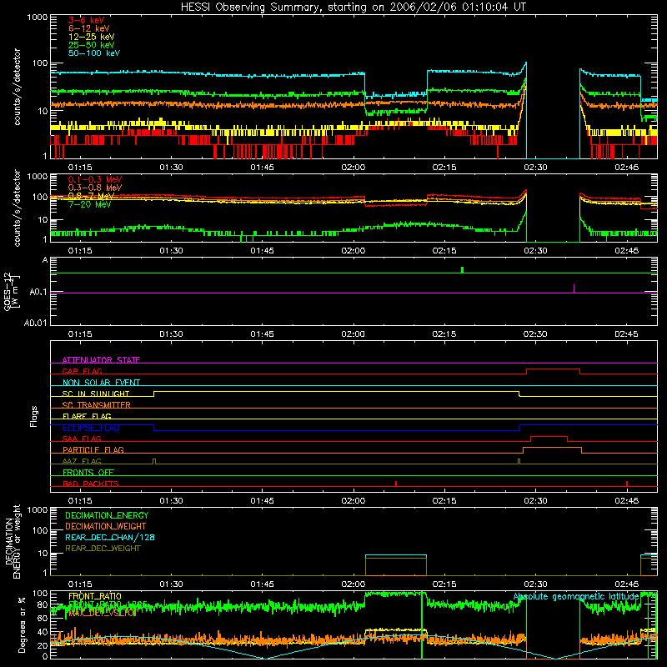Select the NON_SOLAR_EVENT flag label

tap(101, 383)
